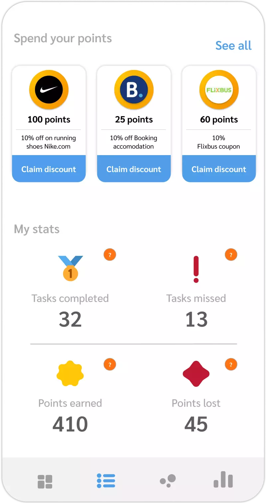
Task: Tap the Tasks completed count 32
Action: click(70, 320)
